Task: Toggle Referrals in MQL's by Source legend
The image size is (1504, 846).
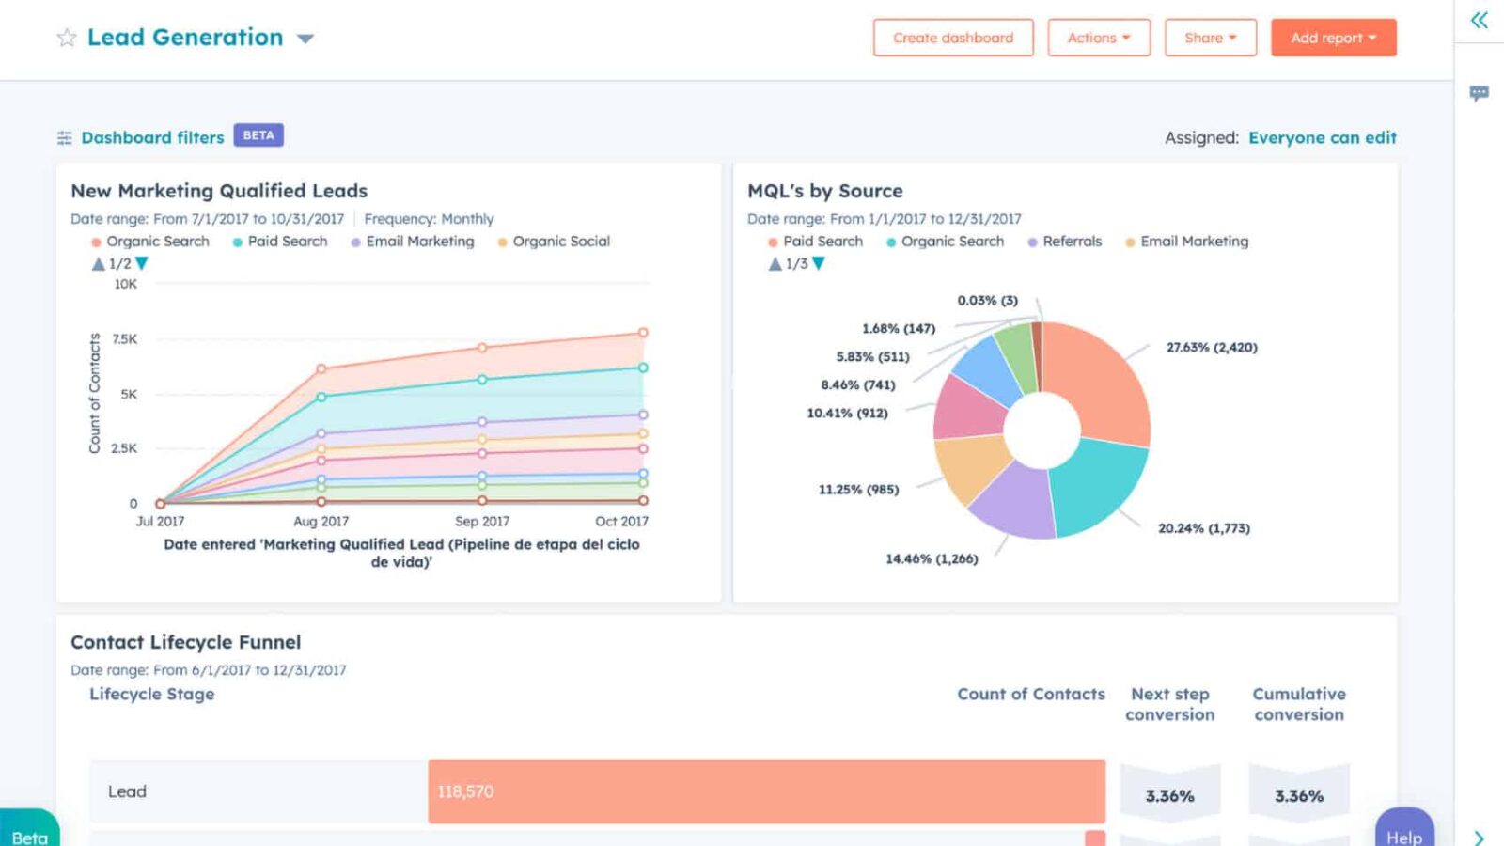Action: tap(1064, 242)
